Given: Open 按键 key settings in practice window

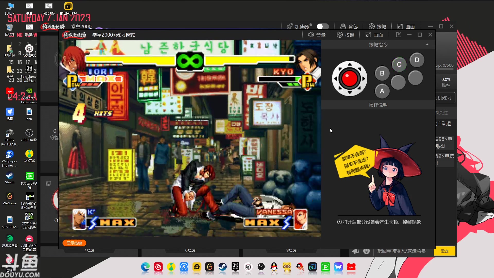Looking at the screenshot, I should [346, 35].
